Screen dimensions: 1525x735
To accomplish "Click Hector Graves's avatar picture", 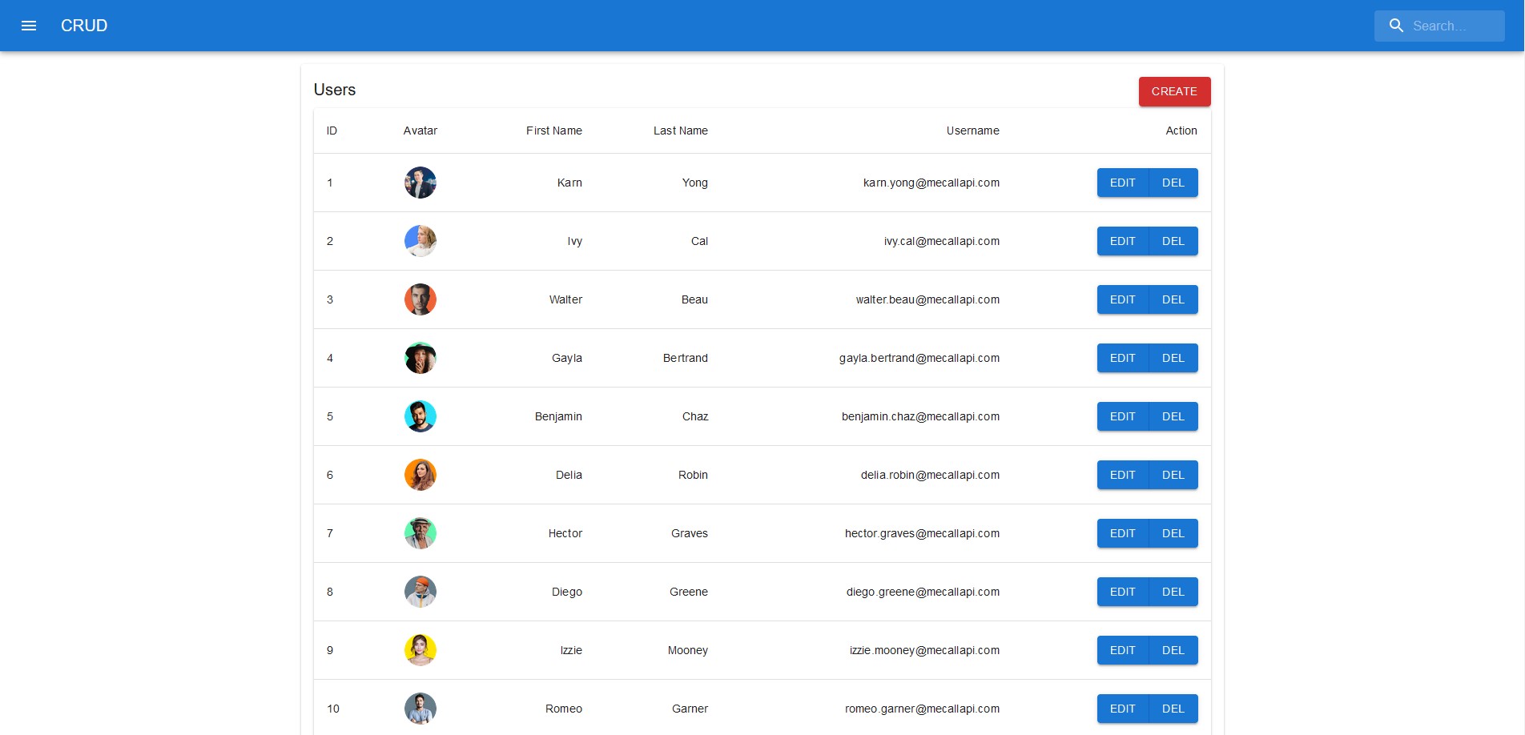I will [420, 533].
